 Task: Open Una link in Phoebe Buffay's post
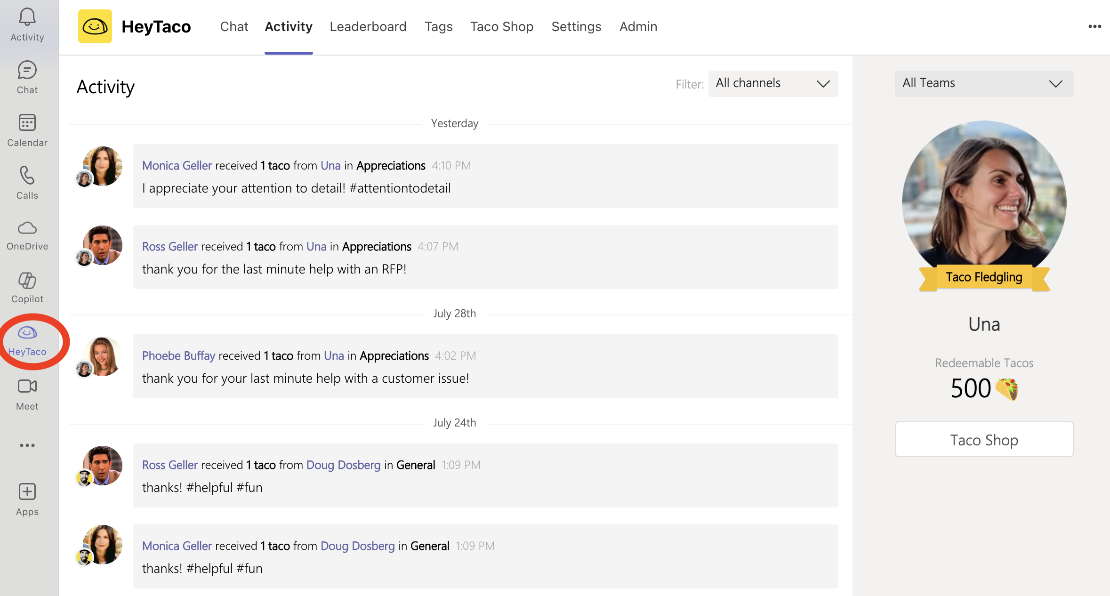pos(334,356)
